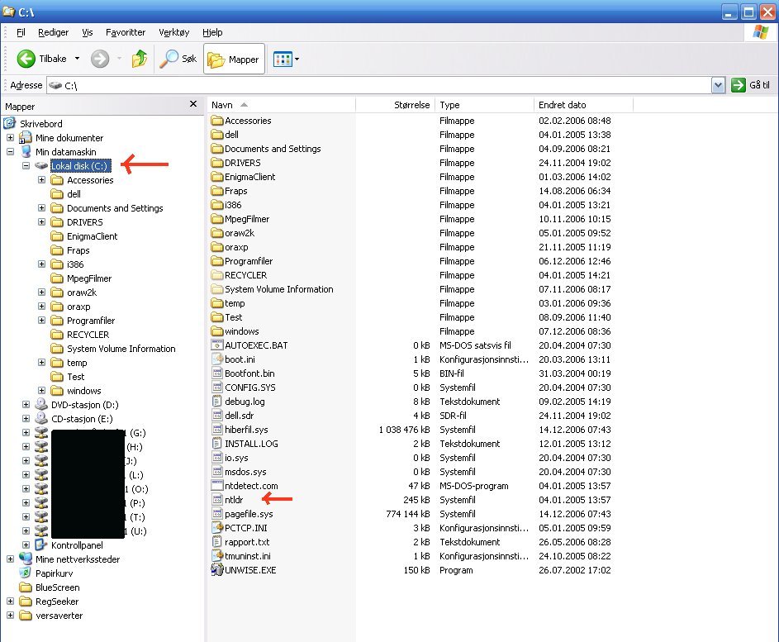The height and width of the screenshot is (642, 779).
Task: Sort by the Type column header
Action: [x=484, y=105]
